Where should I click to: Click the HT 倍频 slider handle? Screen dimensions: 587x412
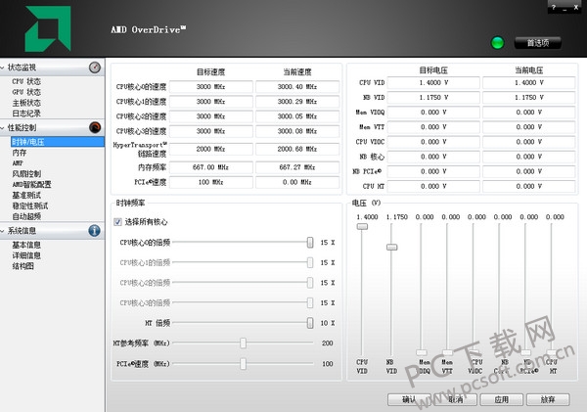[x=310, y=323]
